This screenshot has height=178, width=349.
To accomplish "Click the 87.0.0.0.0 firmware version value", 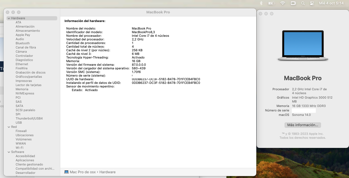I will tap(139, 65).
